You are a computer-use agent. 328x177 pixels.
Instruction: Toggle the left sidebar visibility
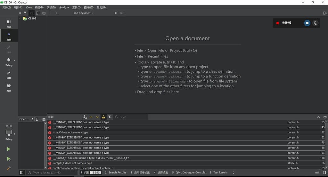(x=21, y=173)
